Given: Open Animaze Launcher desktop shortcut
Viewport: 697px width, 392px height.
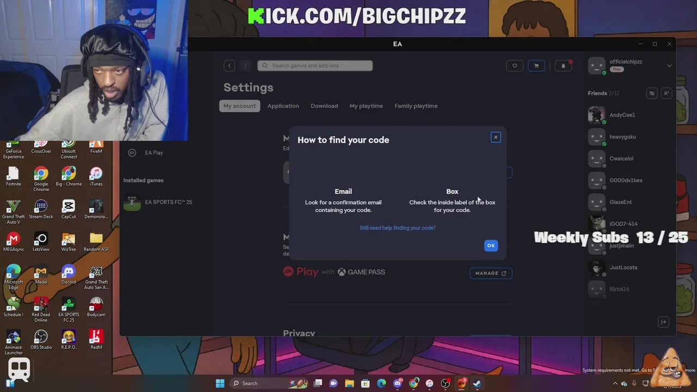Looking at the screenshot, I should 14,342.
